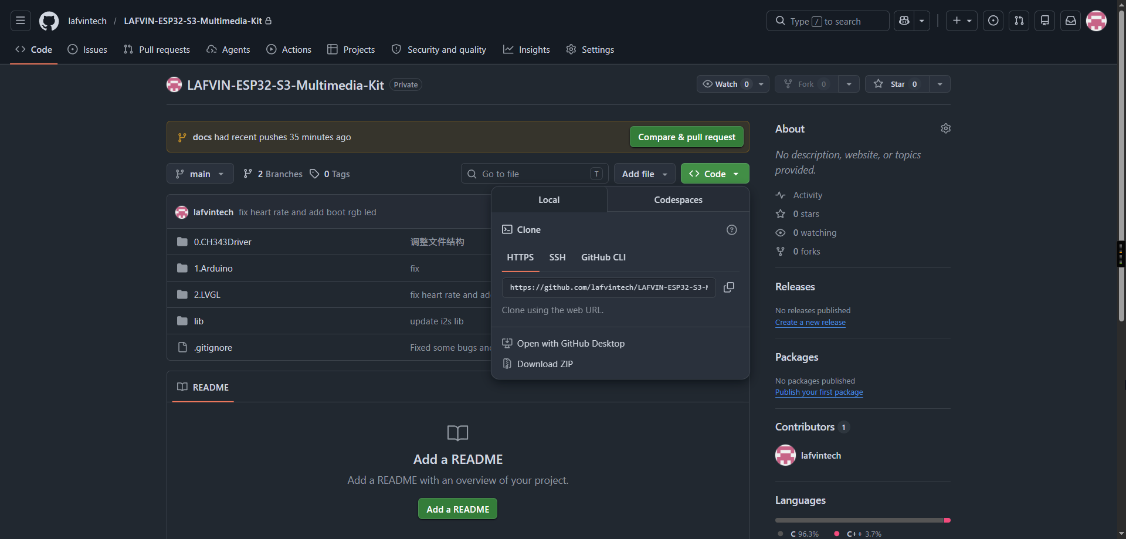Click Compare & pull request button
1126x539 pixels.
686,137
